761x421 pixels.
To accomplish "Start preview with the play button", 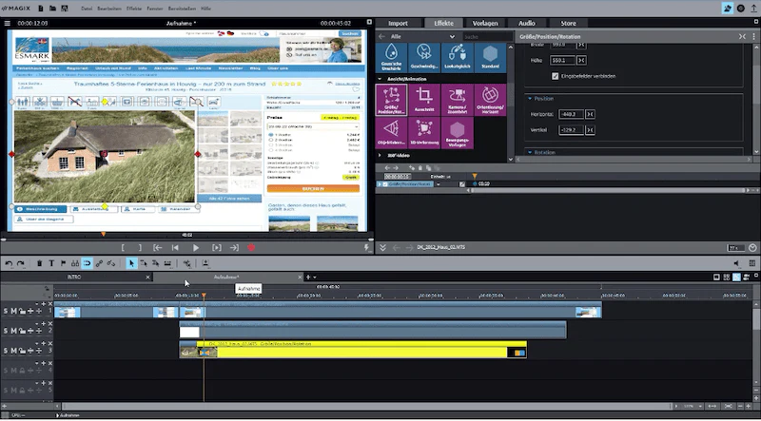I will click(196, 247).
